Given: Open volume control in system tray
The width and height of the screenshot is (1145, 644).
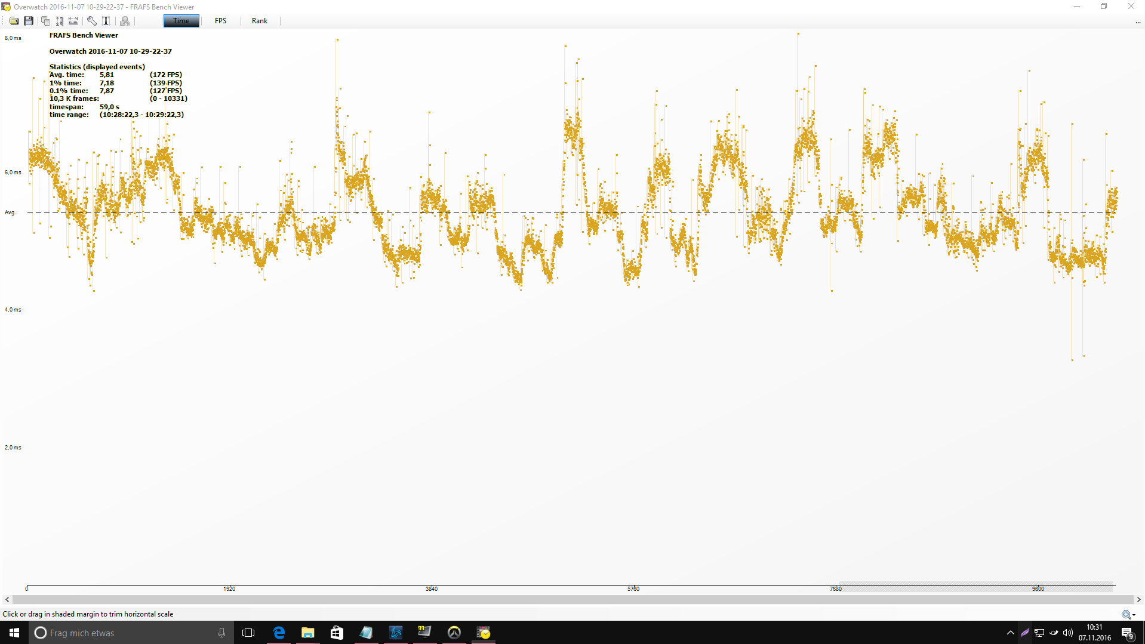Looking at the screenshot, I should [1068, 633].
